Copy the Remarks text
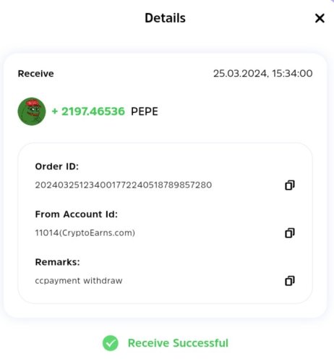The width and height of the screenshot is (334, 362). click(x=290, y=281)
